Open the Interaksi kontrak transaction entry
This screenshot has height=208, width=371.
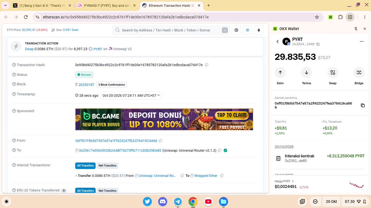pos(320,158)
